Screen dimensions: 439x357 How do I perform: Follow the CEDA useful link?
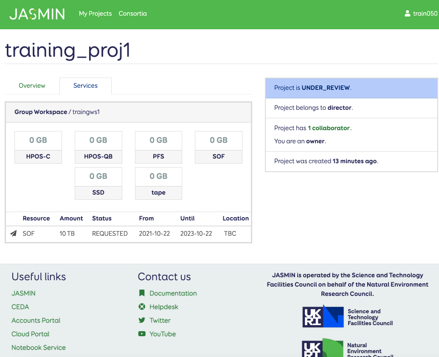point(20,307)
